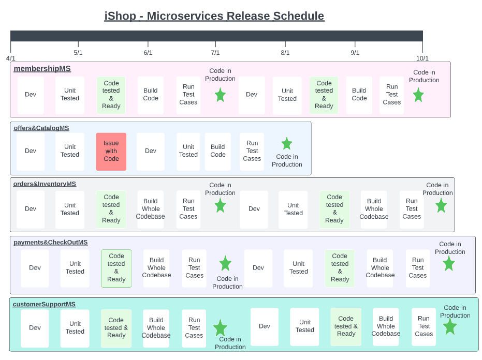Click the customerSupportMS lane heading
Screen dimensions: 482x360
coord(44,305)
